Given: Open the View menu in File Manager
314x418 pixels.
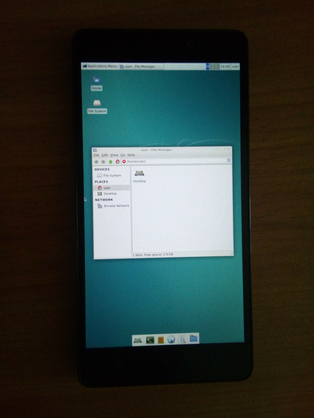Looking at the screenshot, I should (x=114, y=155).
